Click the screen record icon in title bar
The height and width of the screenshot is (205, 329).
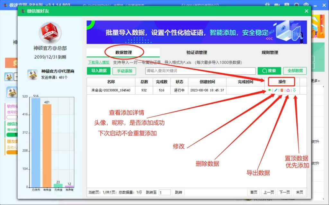[296, 4]
